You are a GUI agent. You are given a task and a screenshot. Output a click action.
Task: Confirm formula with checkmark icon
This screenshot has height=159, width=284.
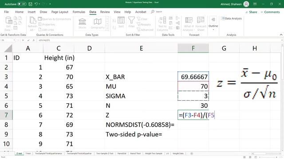28,40
